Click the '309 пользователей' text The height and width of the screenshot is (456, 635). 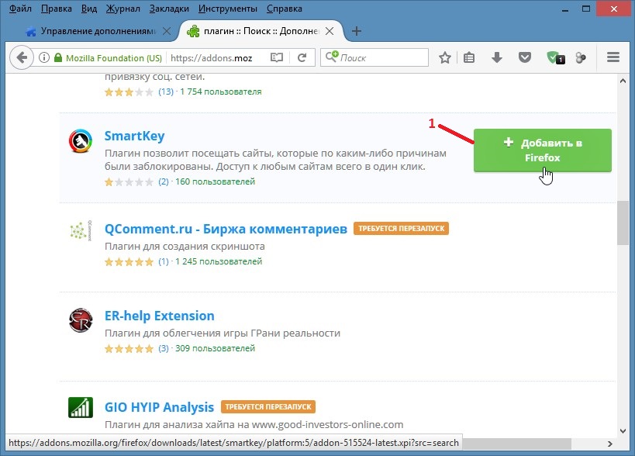coord(215,348)
